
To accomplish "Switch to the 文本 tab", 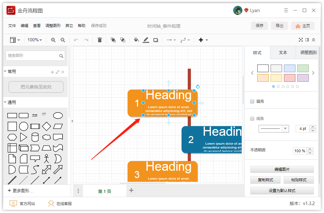I will coord(283,53).
